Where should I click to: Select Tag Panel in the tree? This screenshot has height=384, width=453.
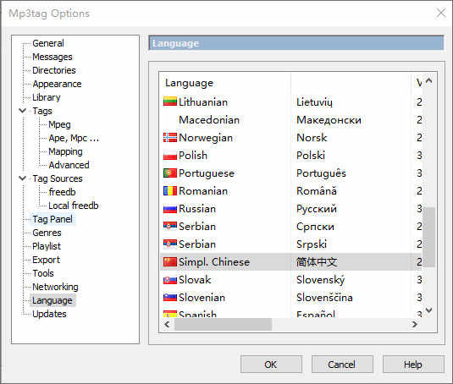[x=52, y=219]
